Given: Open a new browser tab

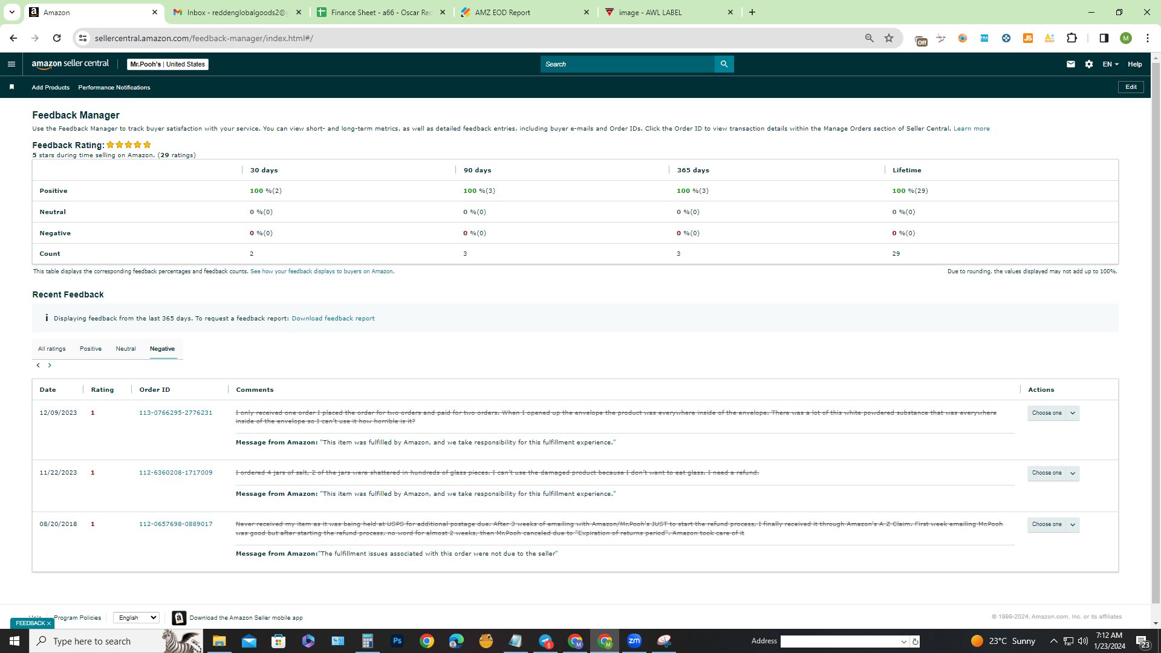Looking at the screenshot, I should (752, 12).
